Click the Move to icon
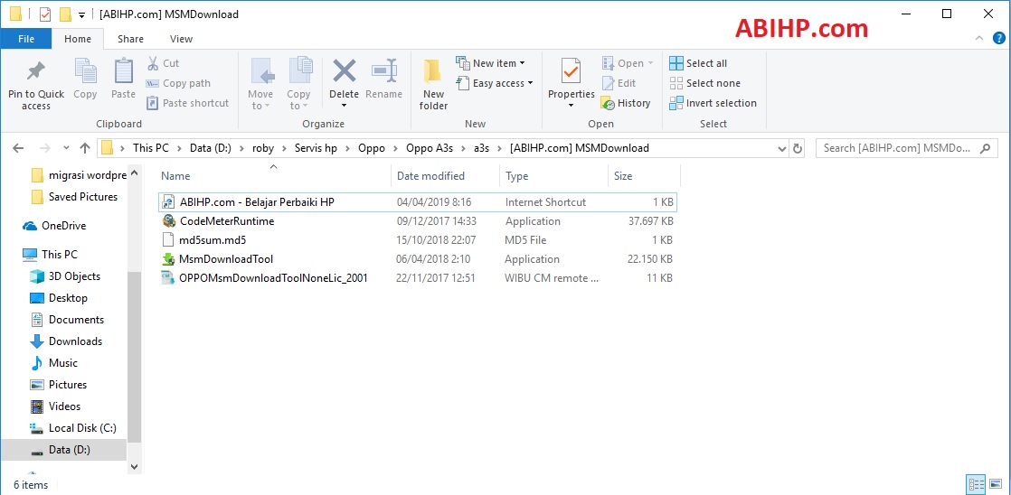Image resolution: width=1011 pixels, height=495 pixels. coord(261,70)
